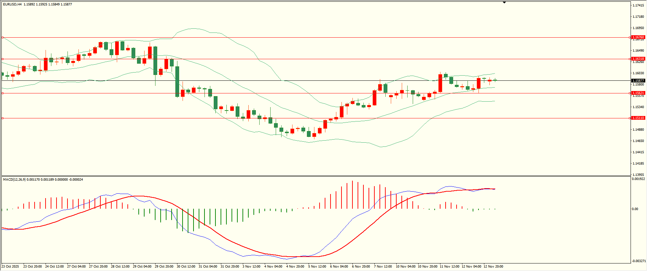
Task: Click the black current price label 1.15877
Action: [638, 81]
